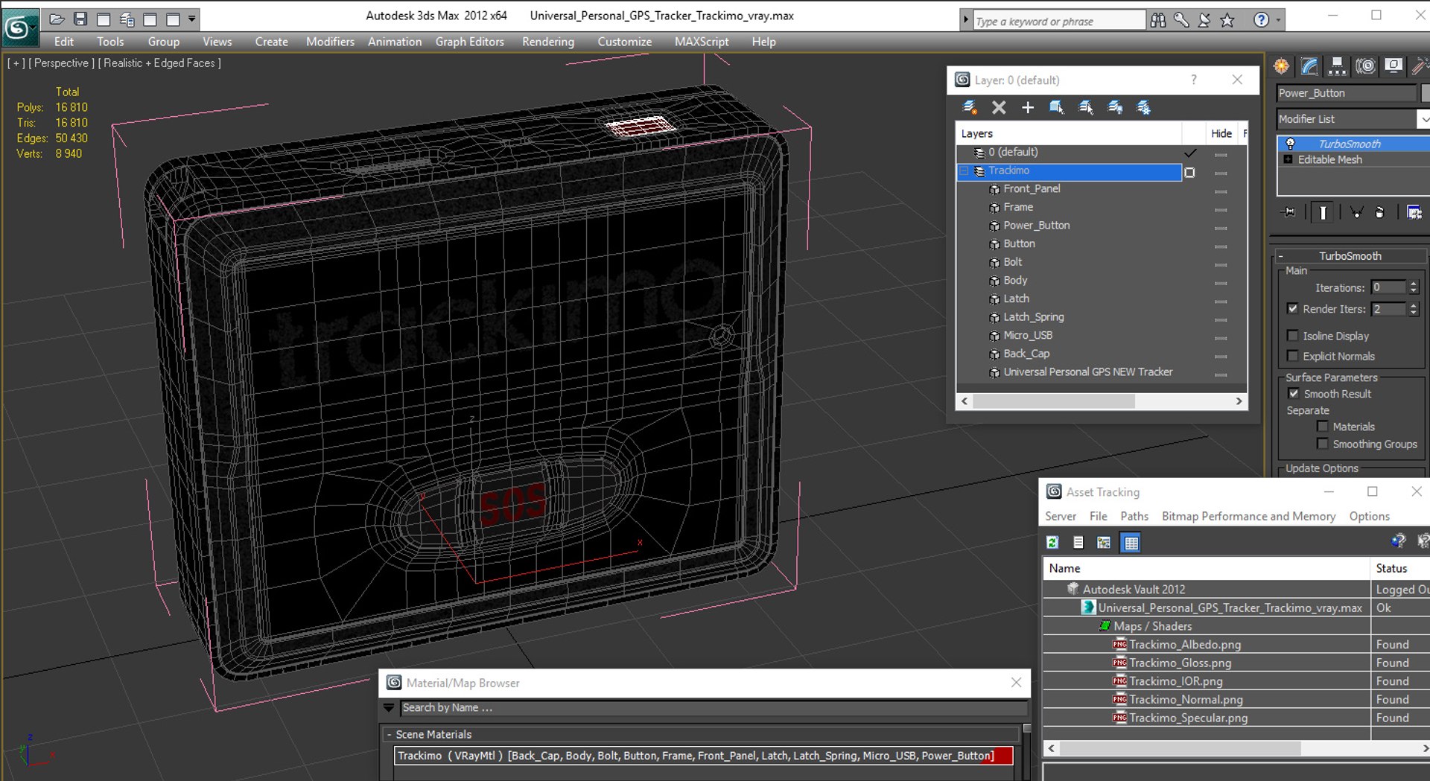1430x781 pixels.
Task: Click the Delete layer X icon
Action: pyautogui.click(x=999, y=107)
